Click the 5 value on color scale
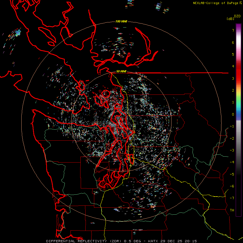Image resolution: width=243 pixels, height=243 pixels. click(233, 54)
